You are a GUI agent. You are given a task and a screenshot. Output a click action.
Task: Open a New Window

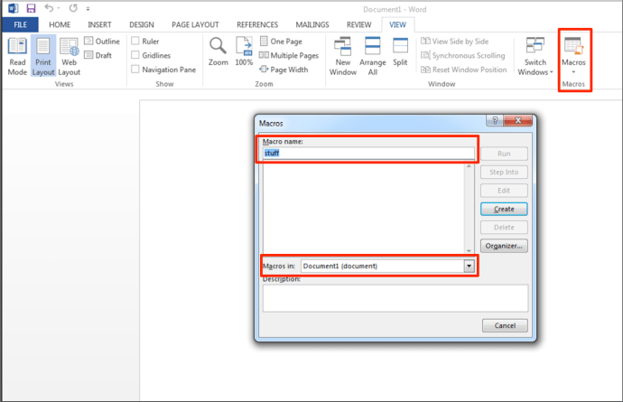tap(343, 56)
